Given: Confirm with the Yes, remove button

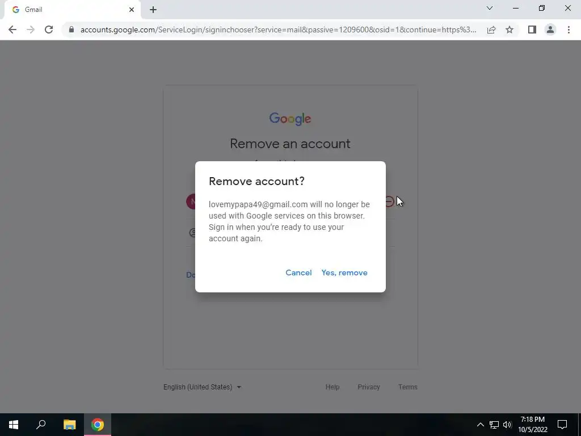Looking at the screenshot, I should tap(344, 272).
